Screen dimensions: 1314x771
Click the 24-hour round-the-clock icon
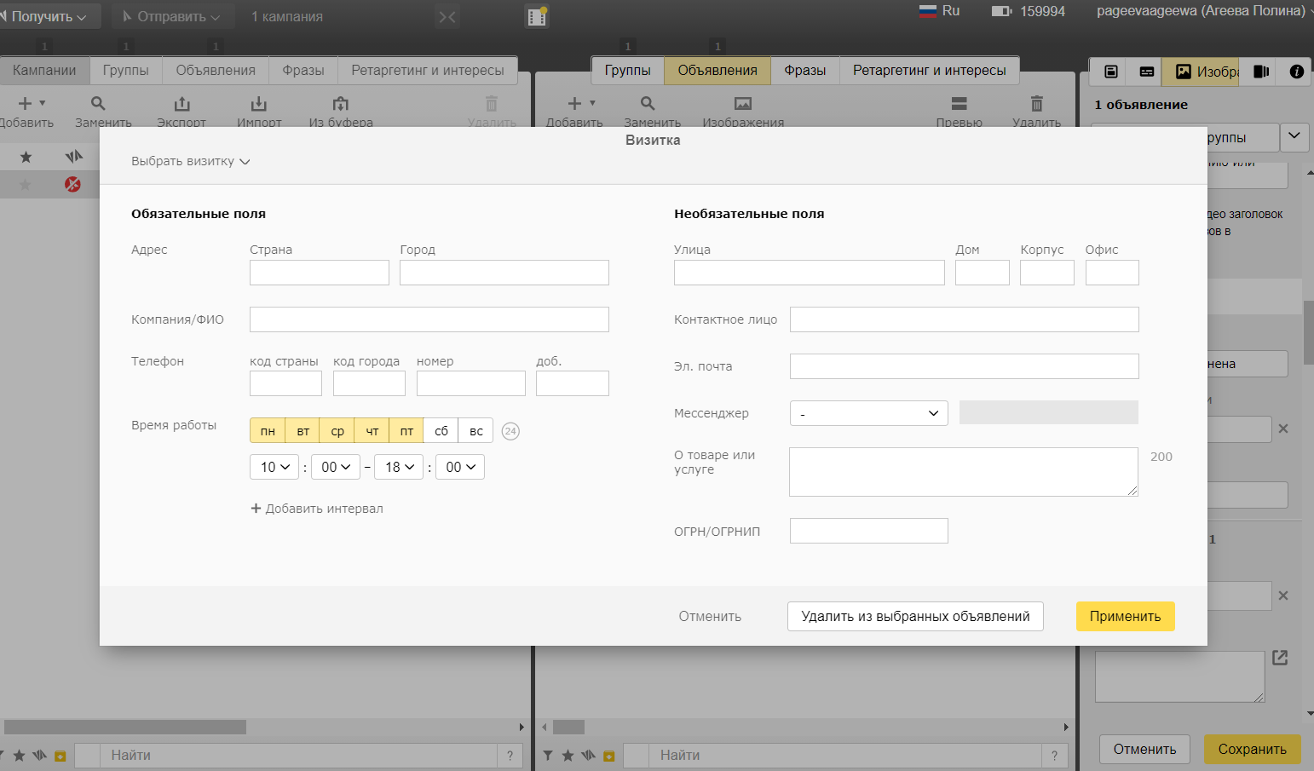510,431
